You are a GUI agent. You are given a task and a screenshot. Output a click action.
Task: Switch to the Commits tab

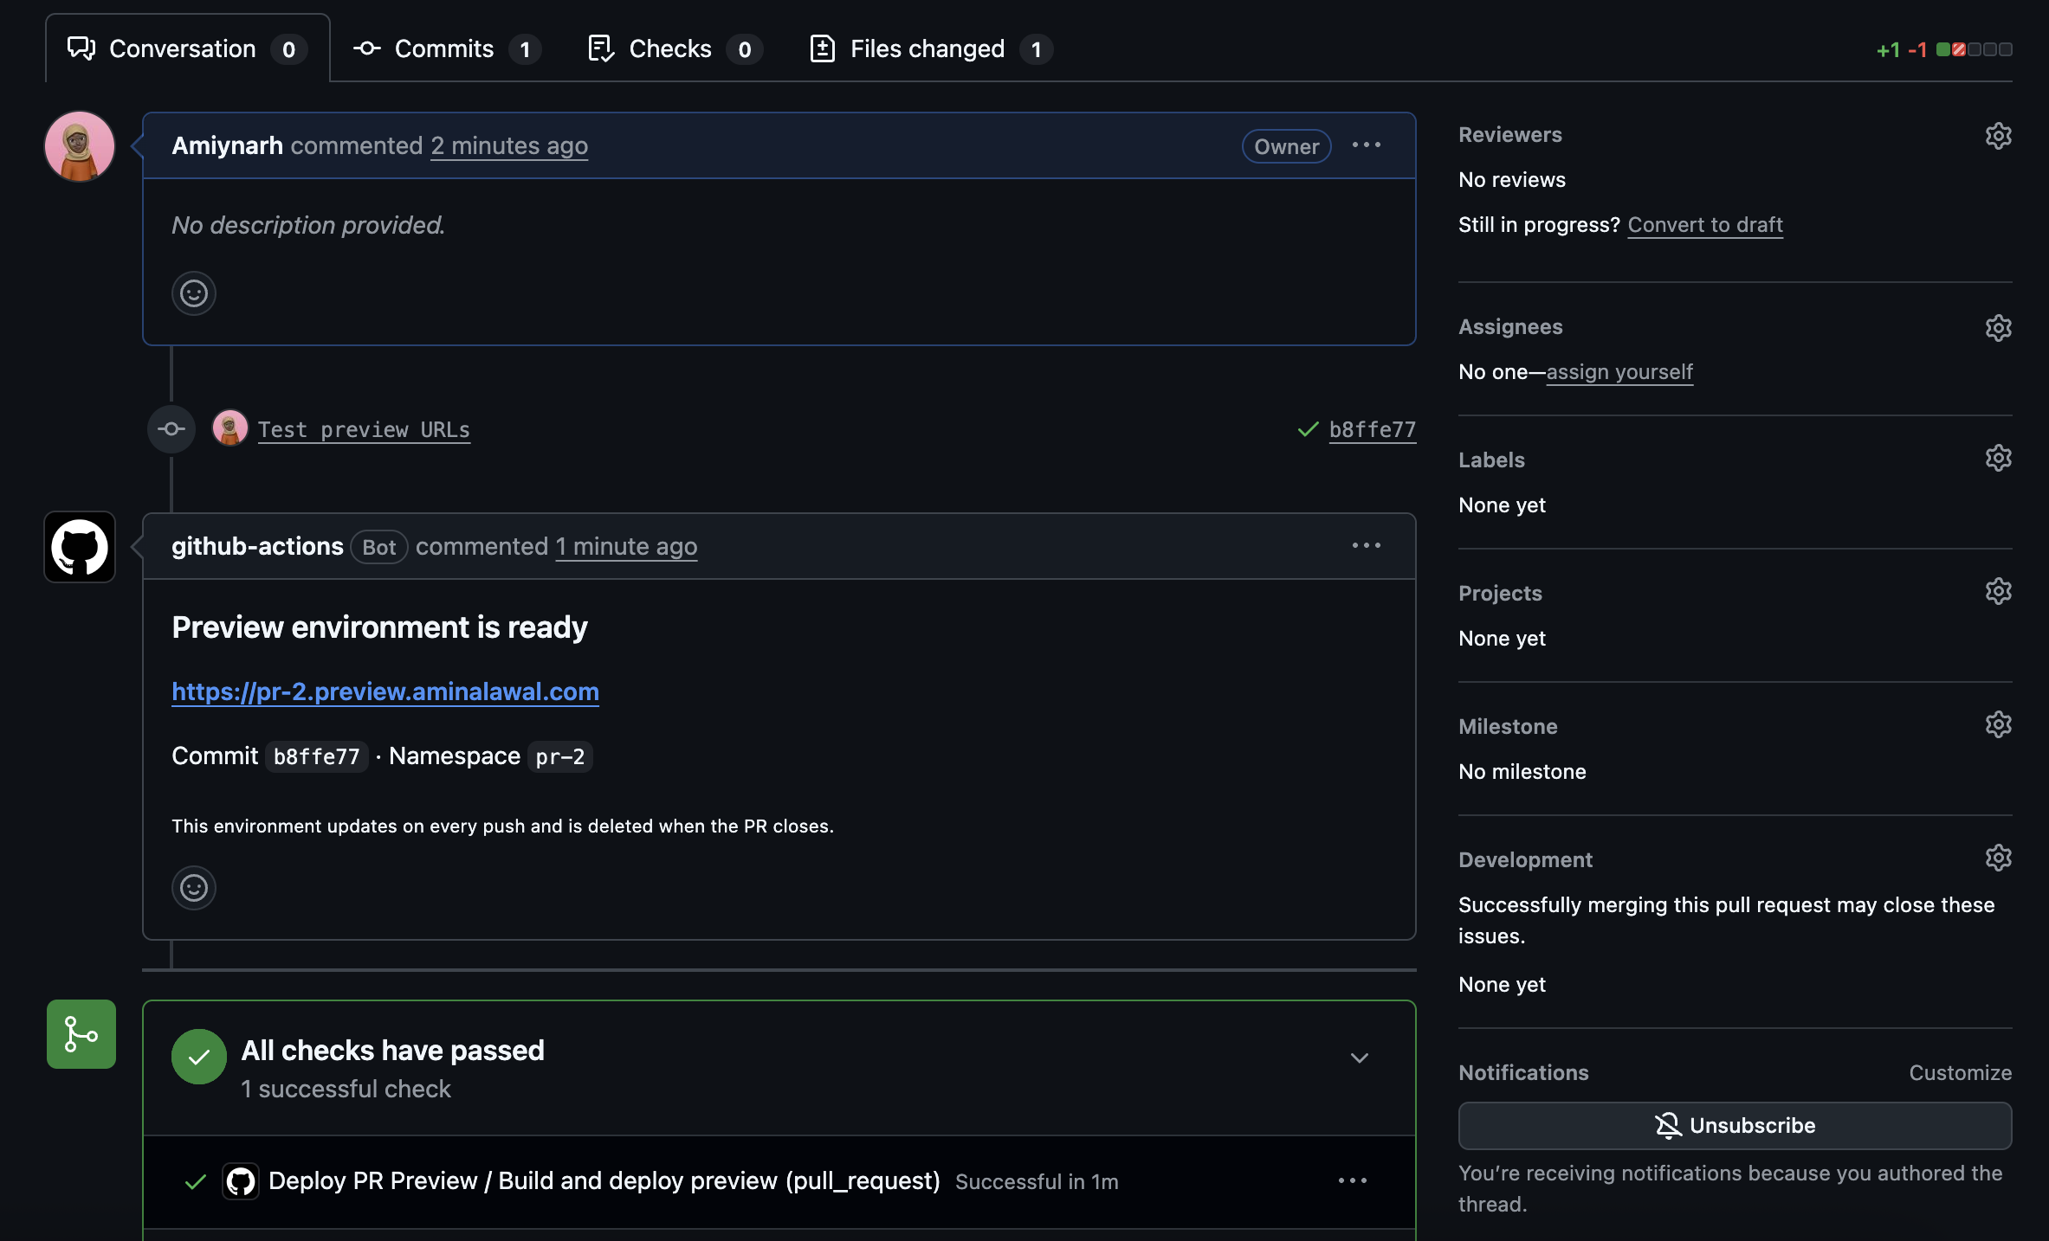[447, 48]
